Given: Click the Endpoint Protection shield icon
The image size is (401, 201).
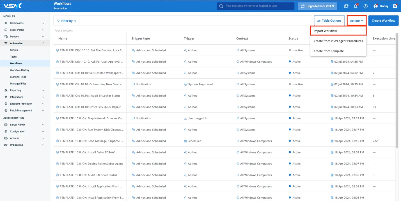Looking at the screenshot, I should coord(6,104).
